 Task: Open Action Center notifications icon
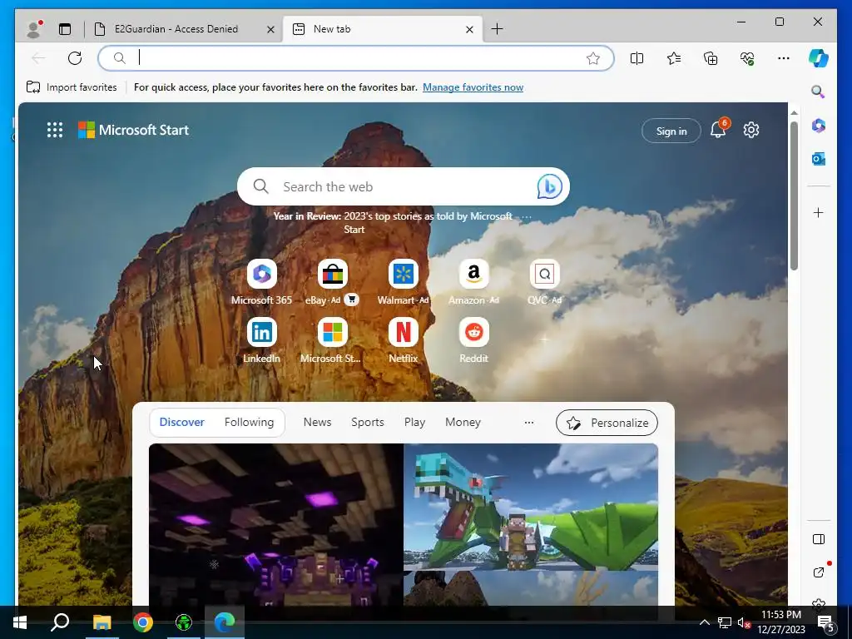[x=826, y=623]
